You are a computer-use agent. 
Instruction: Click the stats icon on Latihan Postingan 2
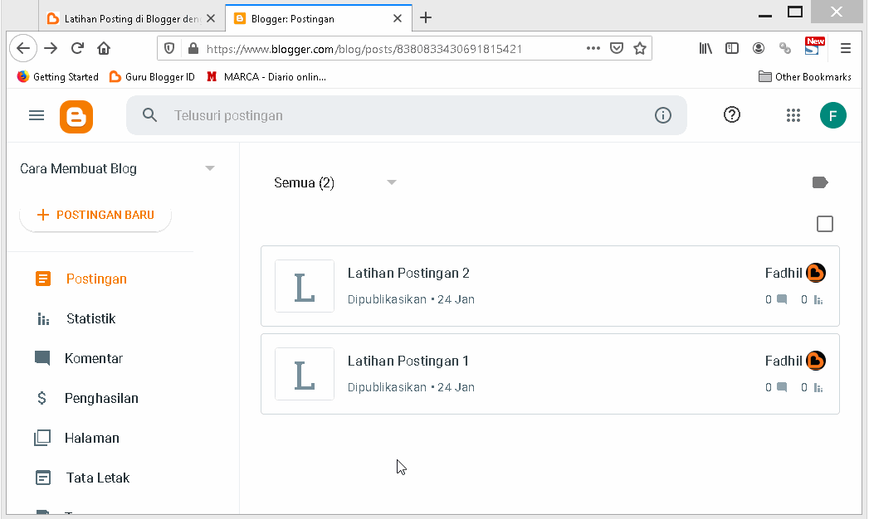click(x=818, y=300)
